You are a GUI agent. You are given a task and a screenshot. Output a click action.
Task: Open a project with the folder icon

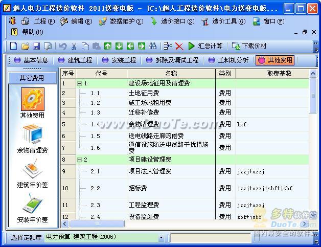click(x=25, y=46)
